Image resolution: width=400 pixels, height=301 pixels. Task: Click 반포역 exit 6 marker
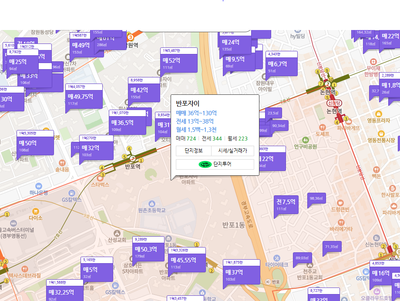tap(129, 148)
